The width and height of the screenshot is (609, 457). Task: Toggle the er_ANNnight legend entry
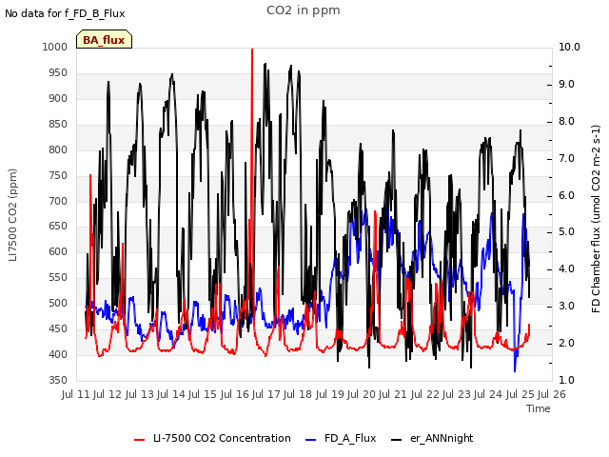(432, 438)
